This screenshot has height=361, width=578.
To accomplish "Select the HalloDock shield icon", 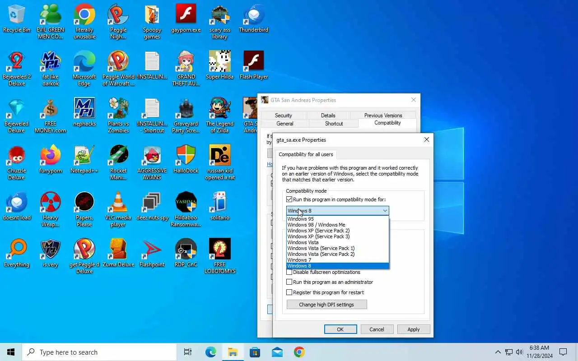I will pyautogui.click(x=186, y=159).
